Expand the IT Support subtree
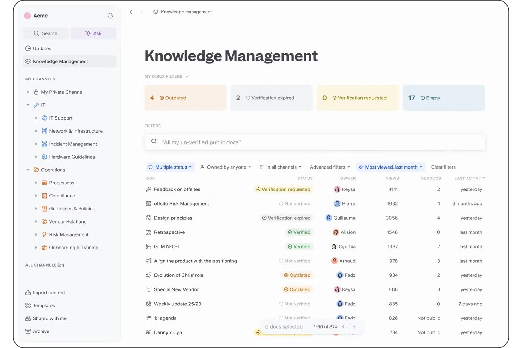This screenshot has height=348, width=522. click(x=36, y=118)
